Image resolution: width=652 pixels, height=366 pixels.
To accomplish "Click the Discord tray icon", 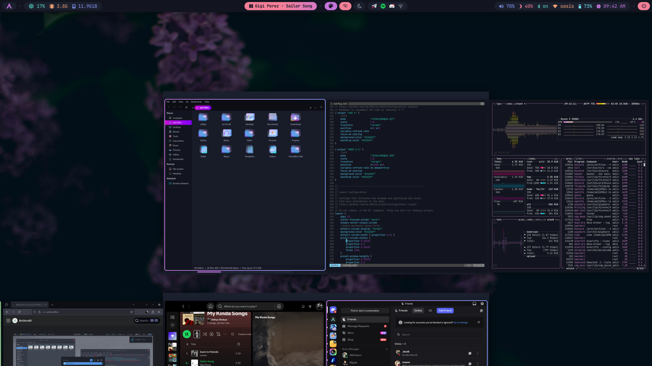I will pyautogui.click(x=392, y=6).
